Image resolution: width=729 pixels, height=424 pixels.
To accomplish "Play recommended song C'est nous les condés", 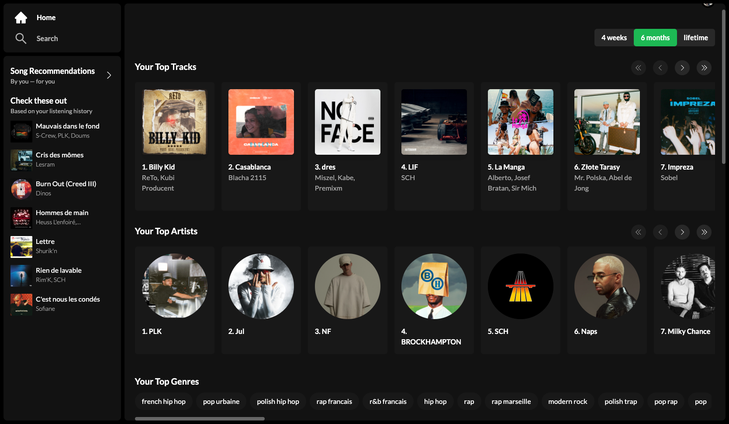I will click(x=62, y=304).
